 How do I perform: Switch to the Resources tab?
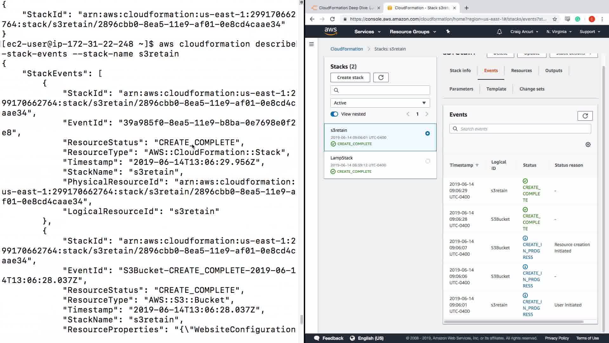(x=521, y=71)
